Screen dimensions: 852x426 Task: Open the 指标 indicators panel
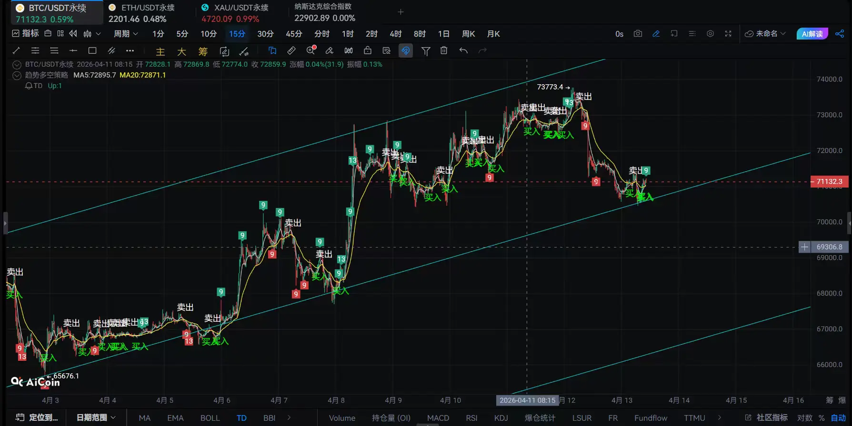coord(25,33)
